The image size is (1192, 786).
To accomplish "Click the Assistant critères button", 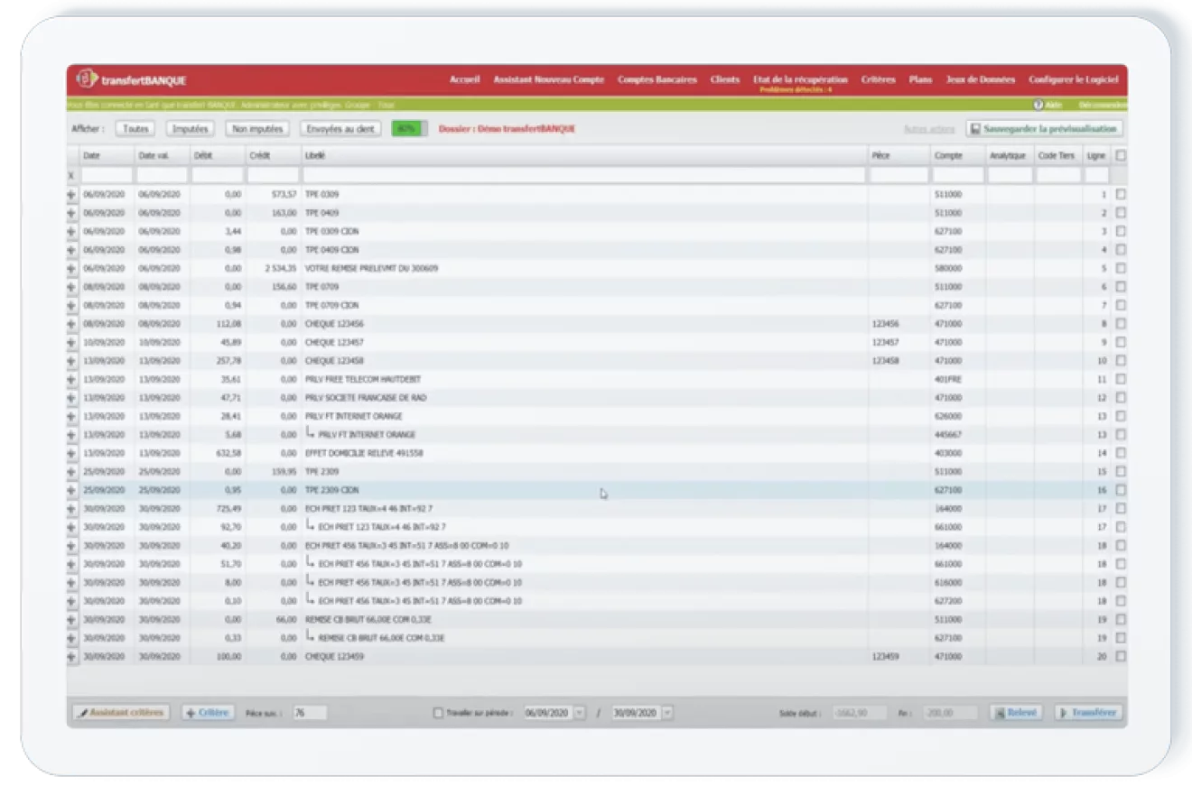I will click(x=121, y=713).
